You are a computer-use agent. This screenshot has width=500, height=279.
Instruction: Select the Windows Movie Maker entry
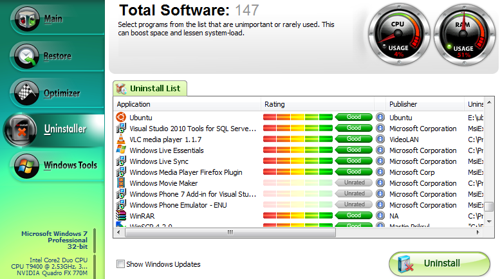click(x=163, y=183)
